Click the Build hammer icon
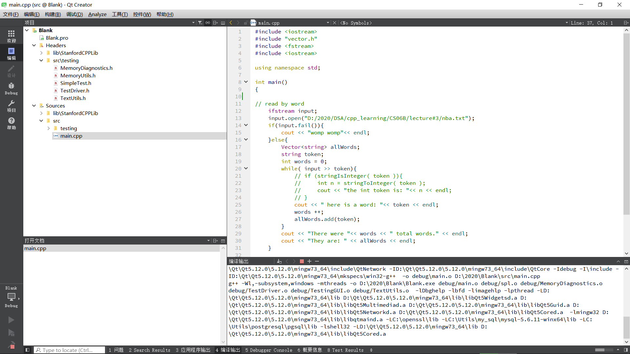630x354 pixels. tap(11, 345)
